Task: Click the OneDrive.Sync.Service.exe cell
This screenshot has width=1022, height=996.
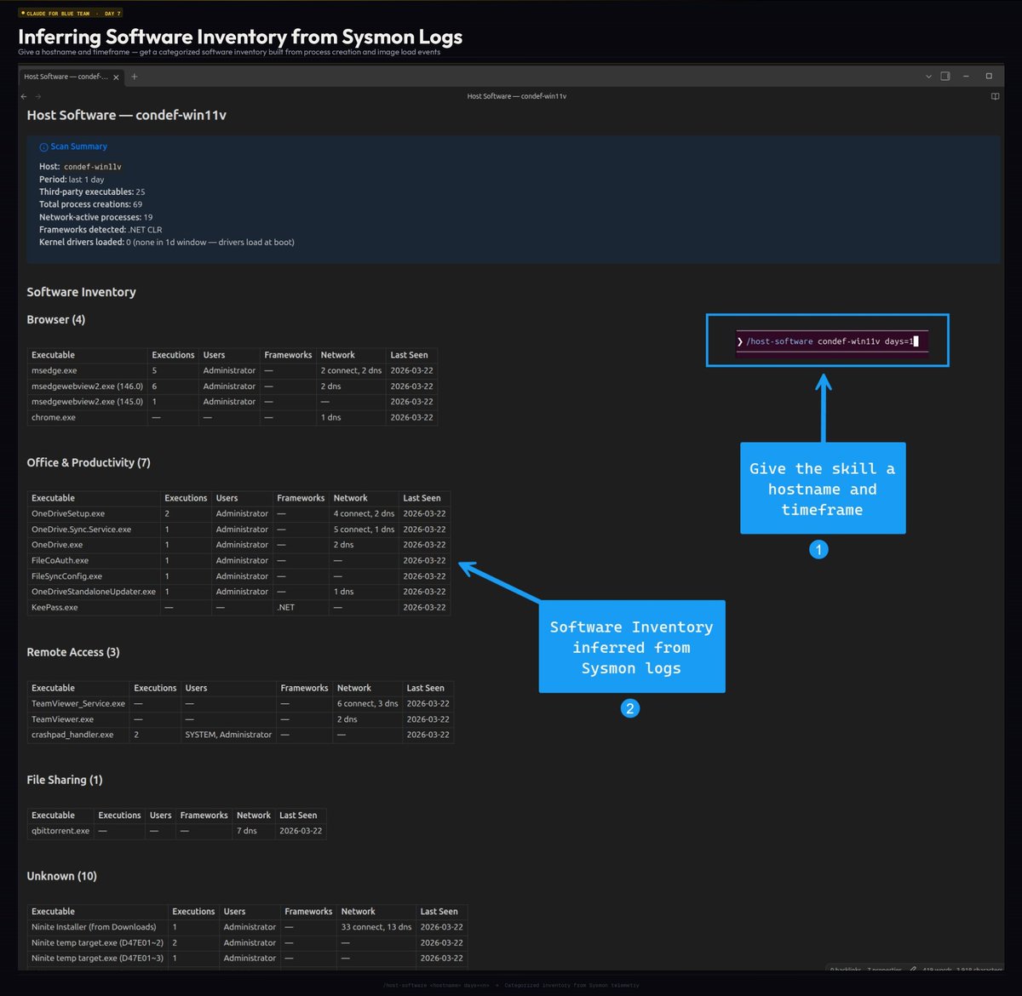Action: pyautogui.click(x=94, y=529)
